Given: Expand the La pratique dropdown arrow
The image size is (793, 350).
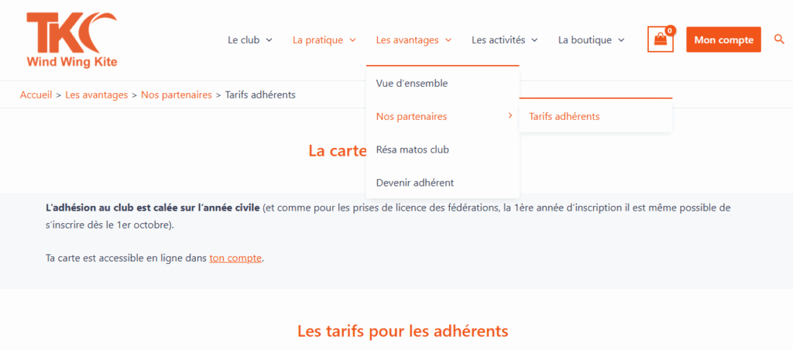Looking at the screenshot, I should coord(353,40).
